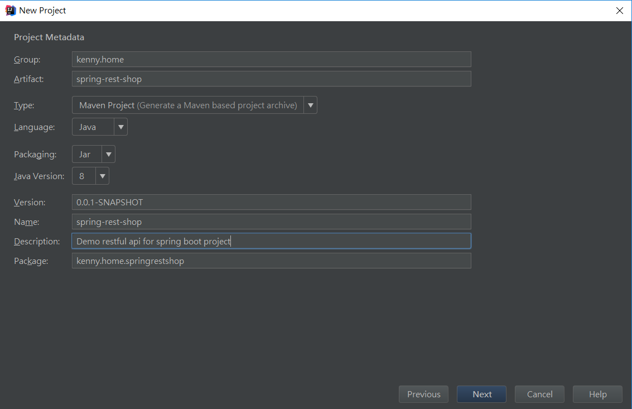
Task: Cancel the new project wizard
Action: point(539,394)
